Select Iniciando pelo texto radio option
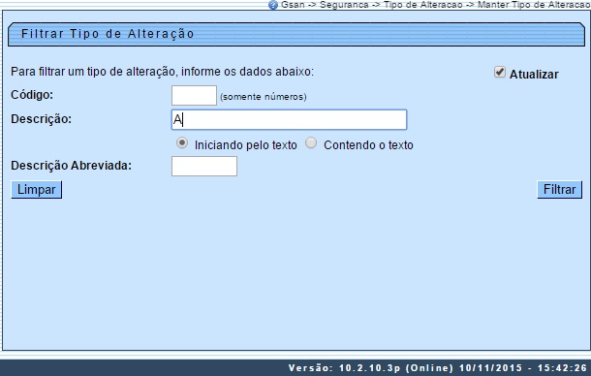The image size is (591, 376). pos(182,143)
